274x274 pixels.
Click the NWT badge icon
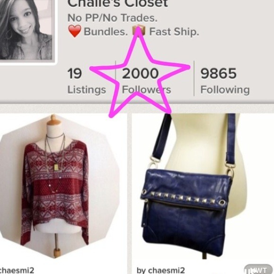(x=256, y=270)
